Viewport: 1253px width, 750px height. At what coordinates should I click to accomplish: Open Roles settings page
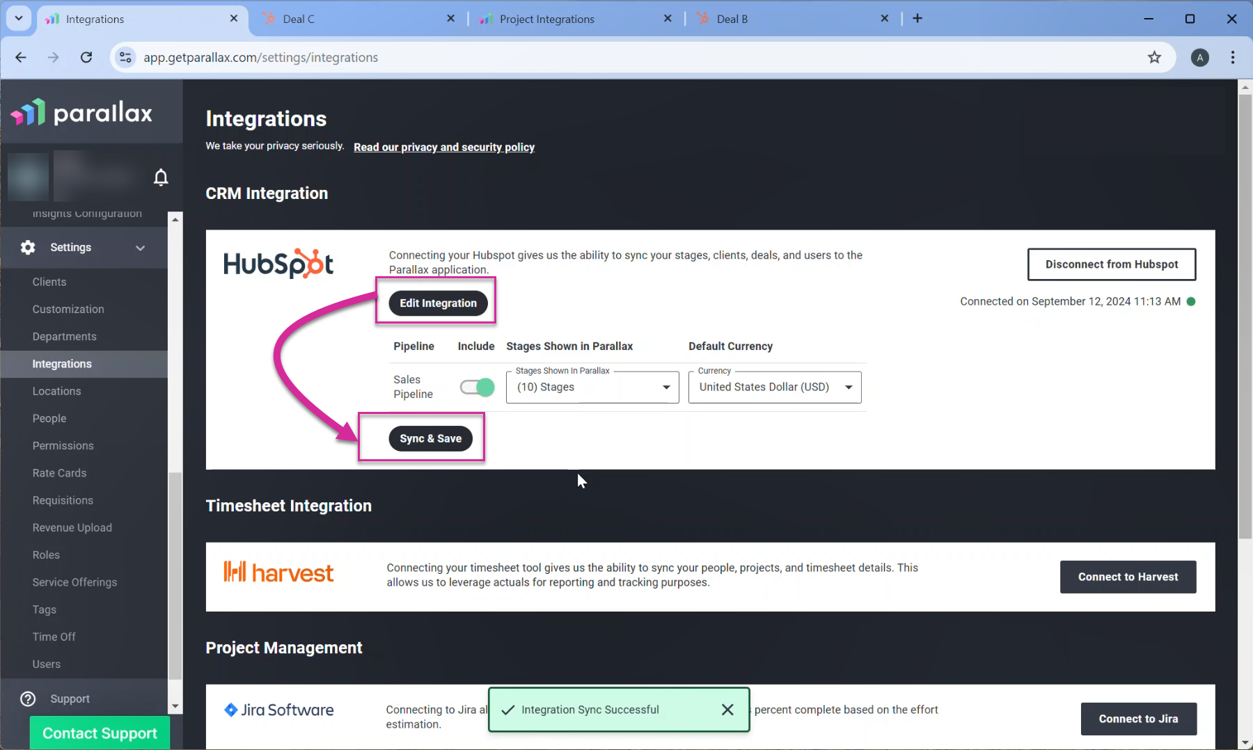46,554
